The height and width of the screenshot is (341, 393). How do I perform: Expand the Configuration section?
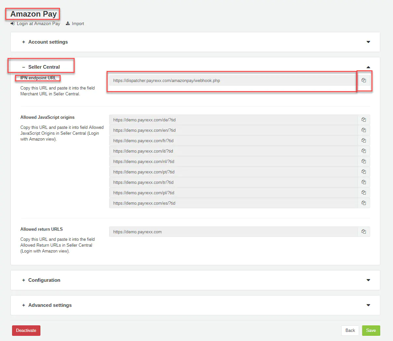point(44,280)
